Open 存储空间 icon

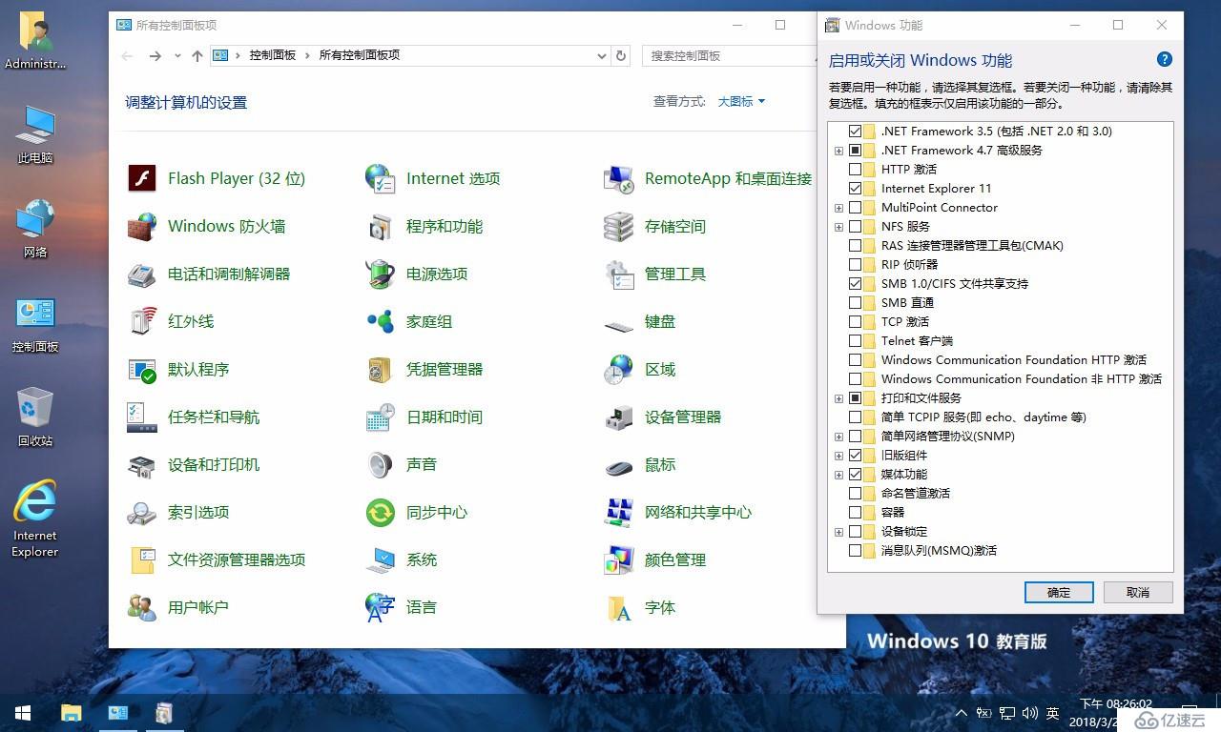tap(619, 226)
